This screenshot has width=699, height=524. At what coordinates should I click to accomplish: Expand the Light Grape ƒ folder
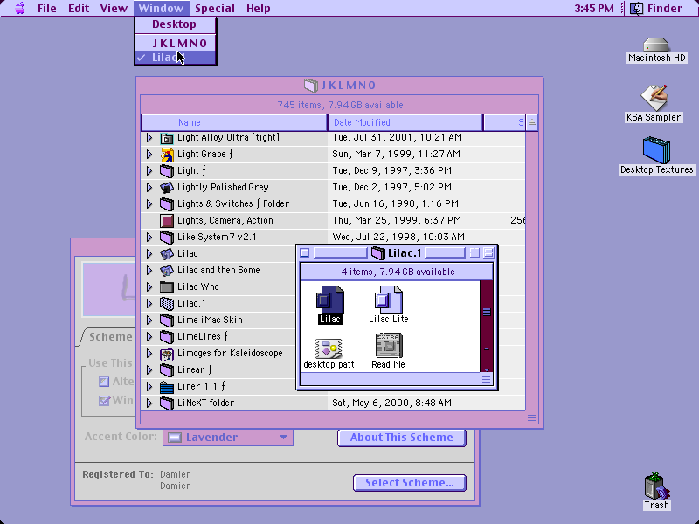(149, 155)
